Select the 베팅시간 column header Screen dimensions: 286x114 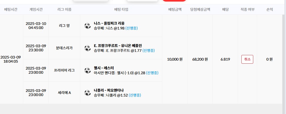[11, 9]
